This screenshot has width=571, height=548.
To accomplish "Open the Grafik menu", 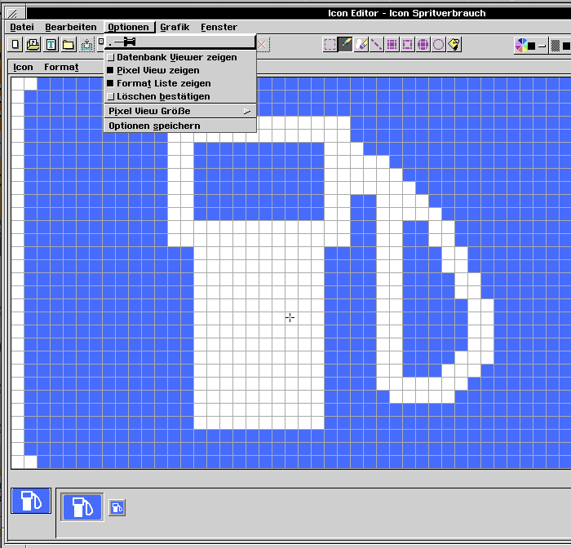I will 175,27.
